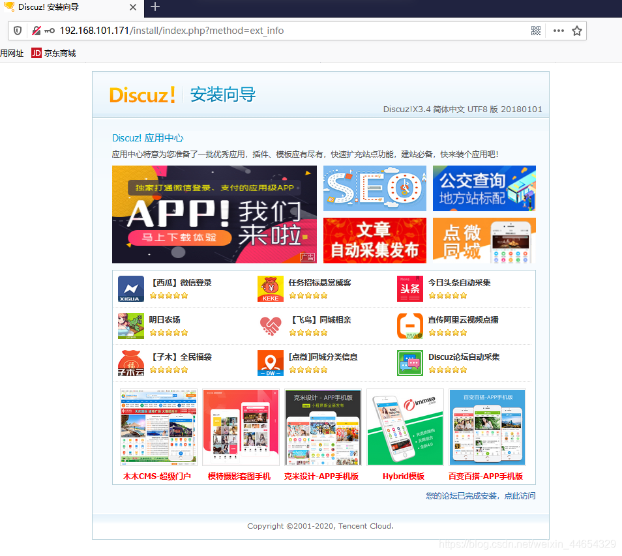622x556 pixels.
Task: Open the 直传阿里云视频点播 link
Action: pos(464,319)
